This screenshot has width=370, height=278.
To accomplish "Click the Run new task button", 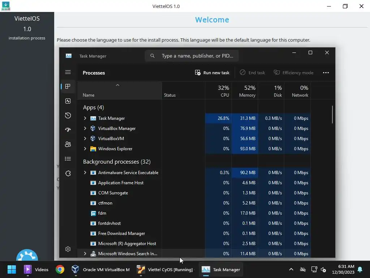I will coord(212,72).
